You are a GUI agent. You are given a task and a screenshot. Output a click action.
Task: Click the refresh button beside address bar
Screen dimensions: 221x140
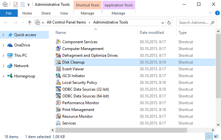[169, 23]
